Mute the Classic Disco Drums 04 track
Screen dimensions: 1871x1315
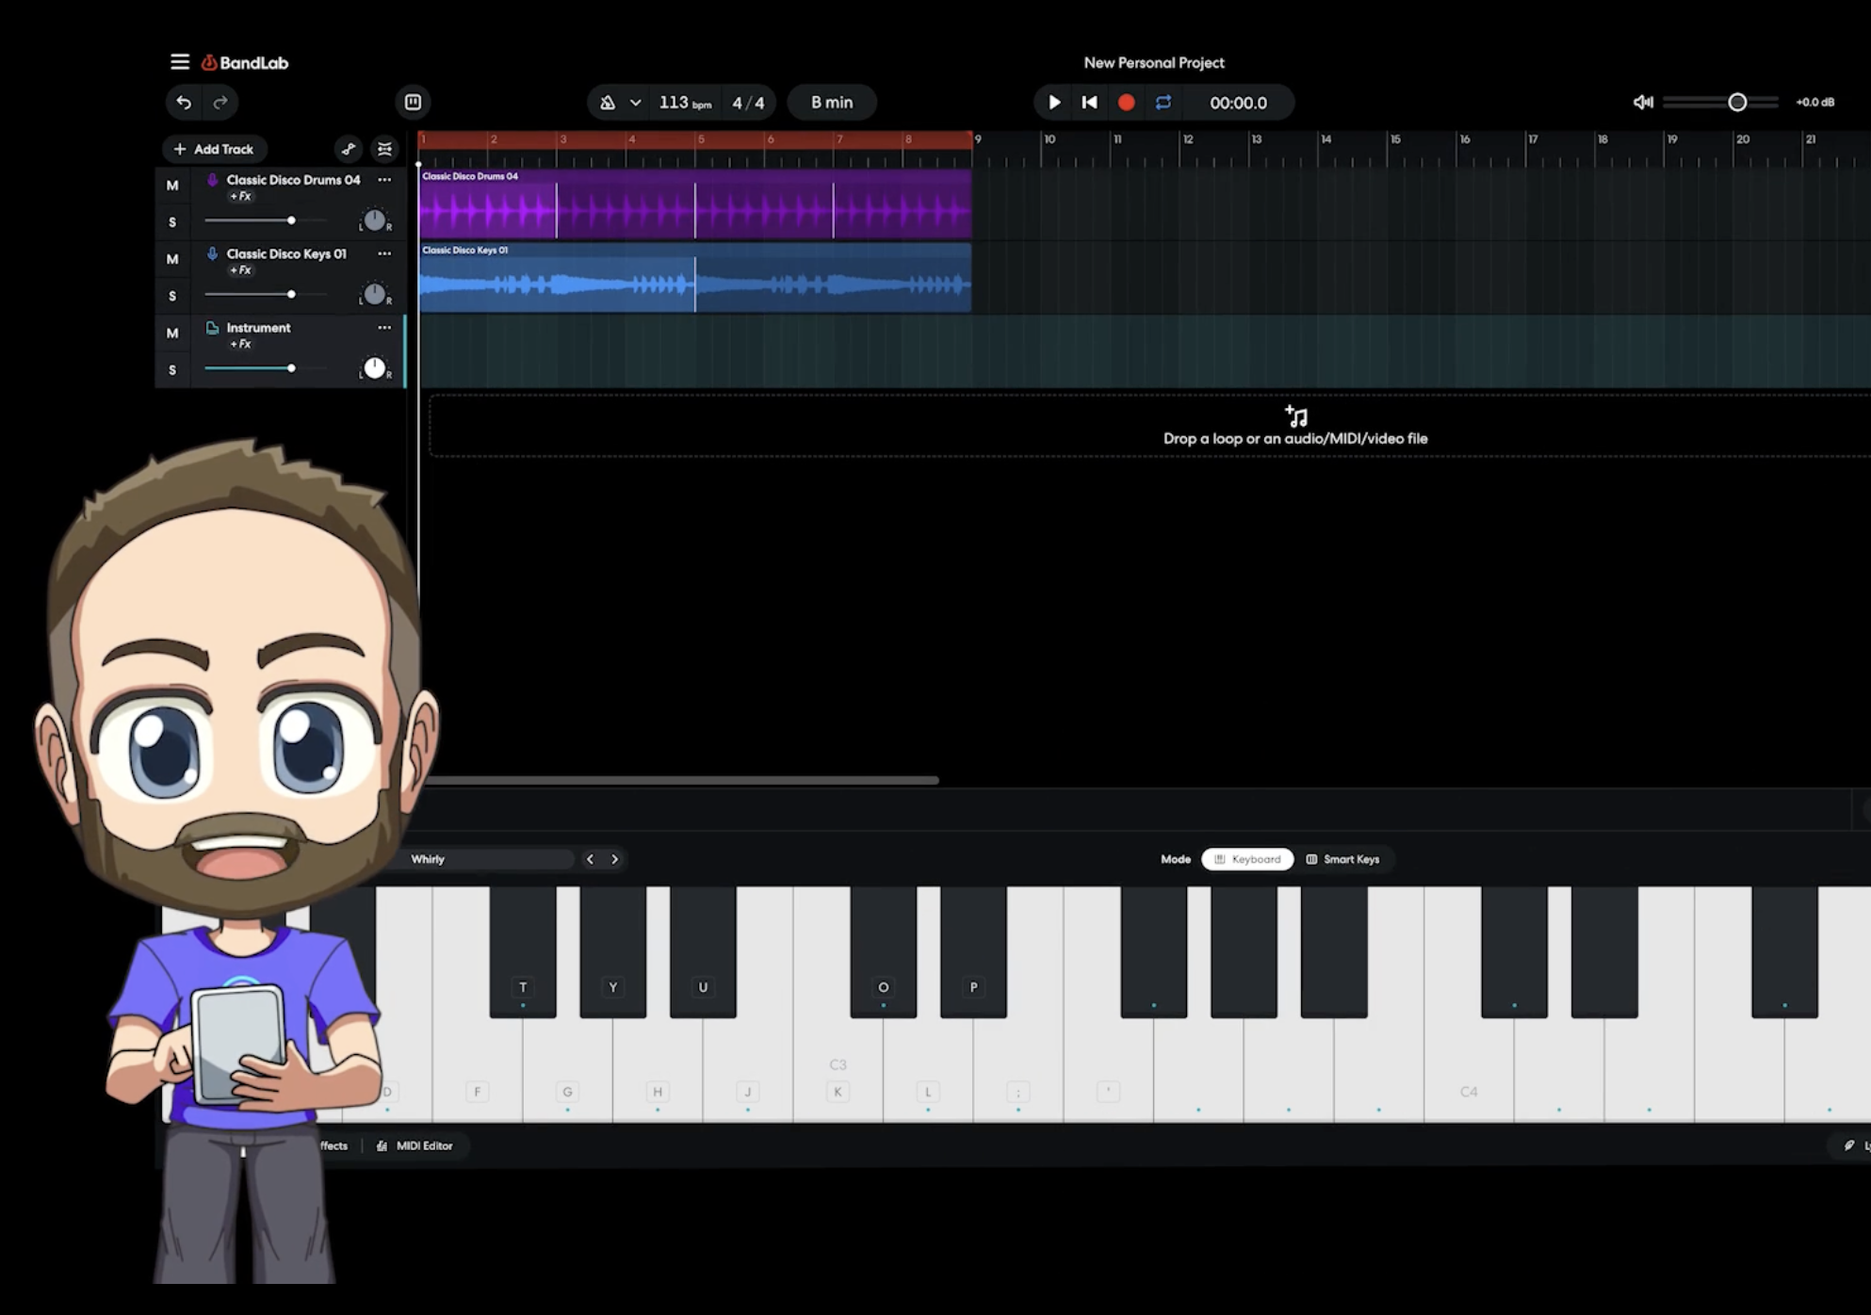tap(172, 186)
